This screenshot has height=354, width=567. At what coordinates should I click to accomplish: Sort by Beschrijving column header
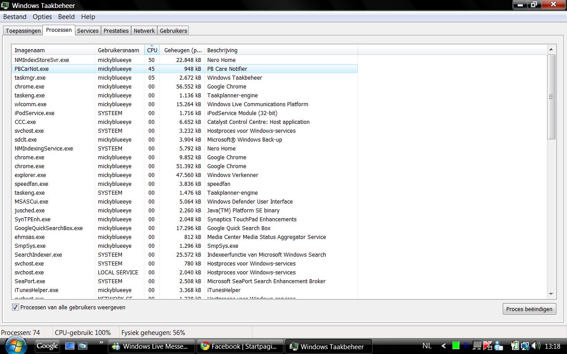pyautogui.click(x=281, y=50)
